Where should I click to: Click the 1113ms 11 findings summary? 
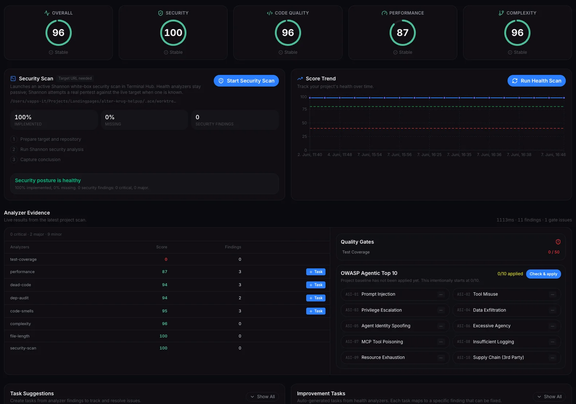tap(534, 220)
